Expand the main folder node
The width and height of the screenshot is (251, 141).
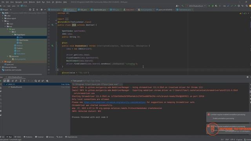(x=5, y=24)
